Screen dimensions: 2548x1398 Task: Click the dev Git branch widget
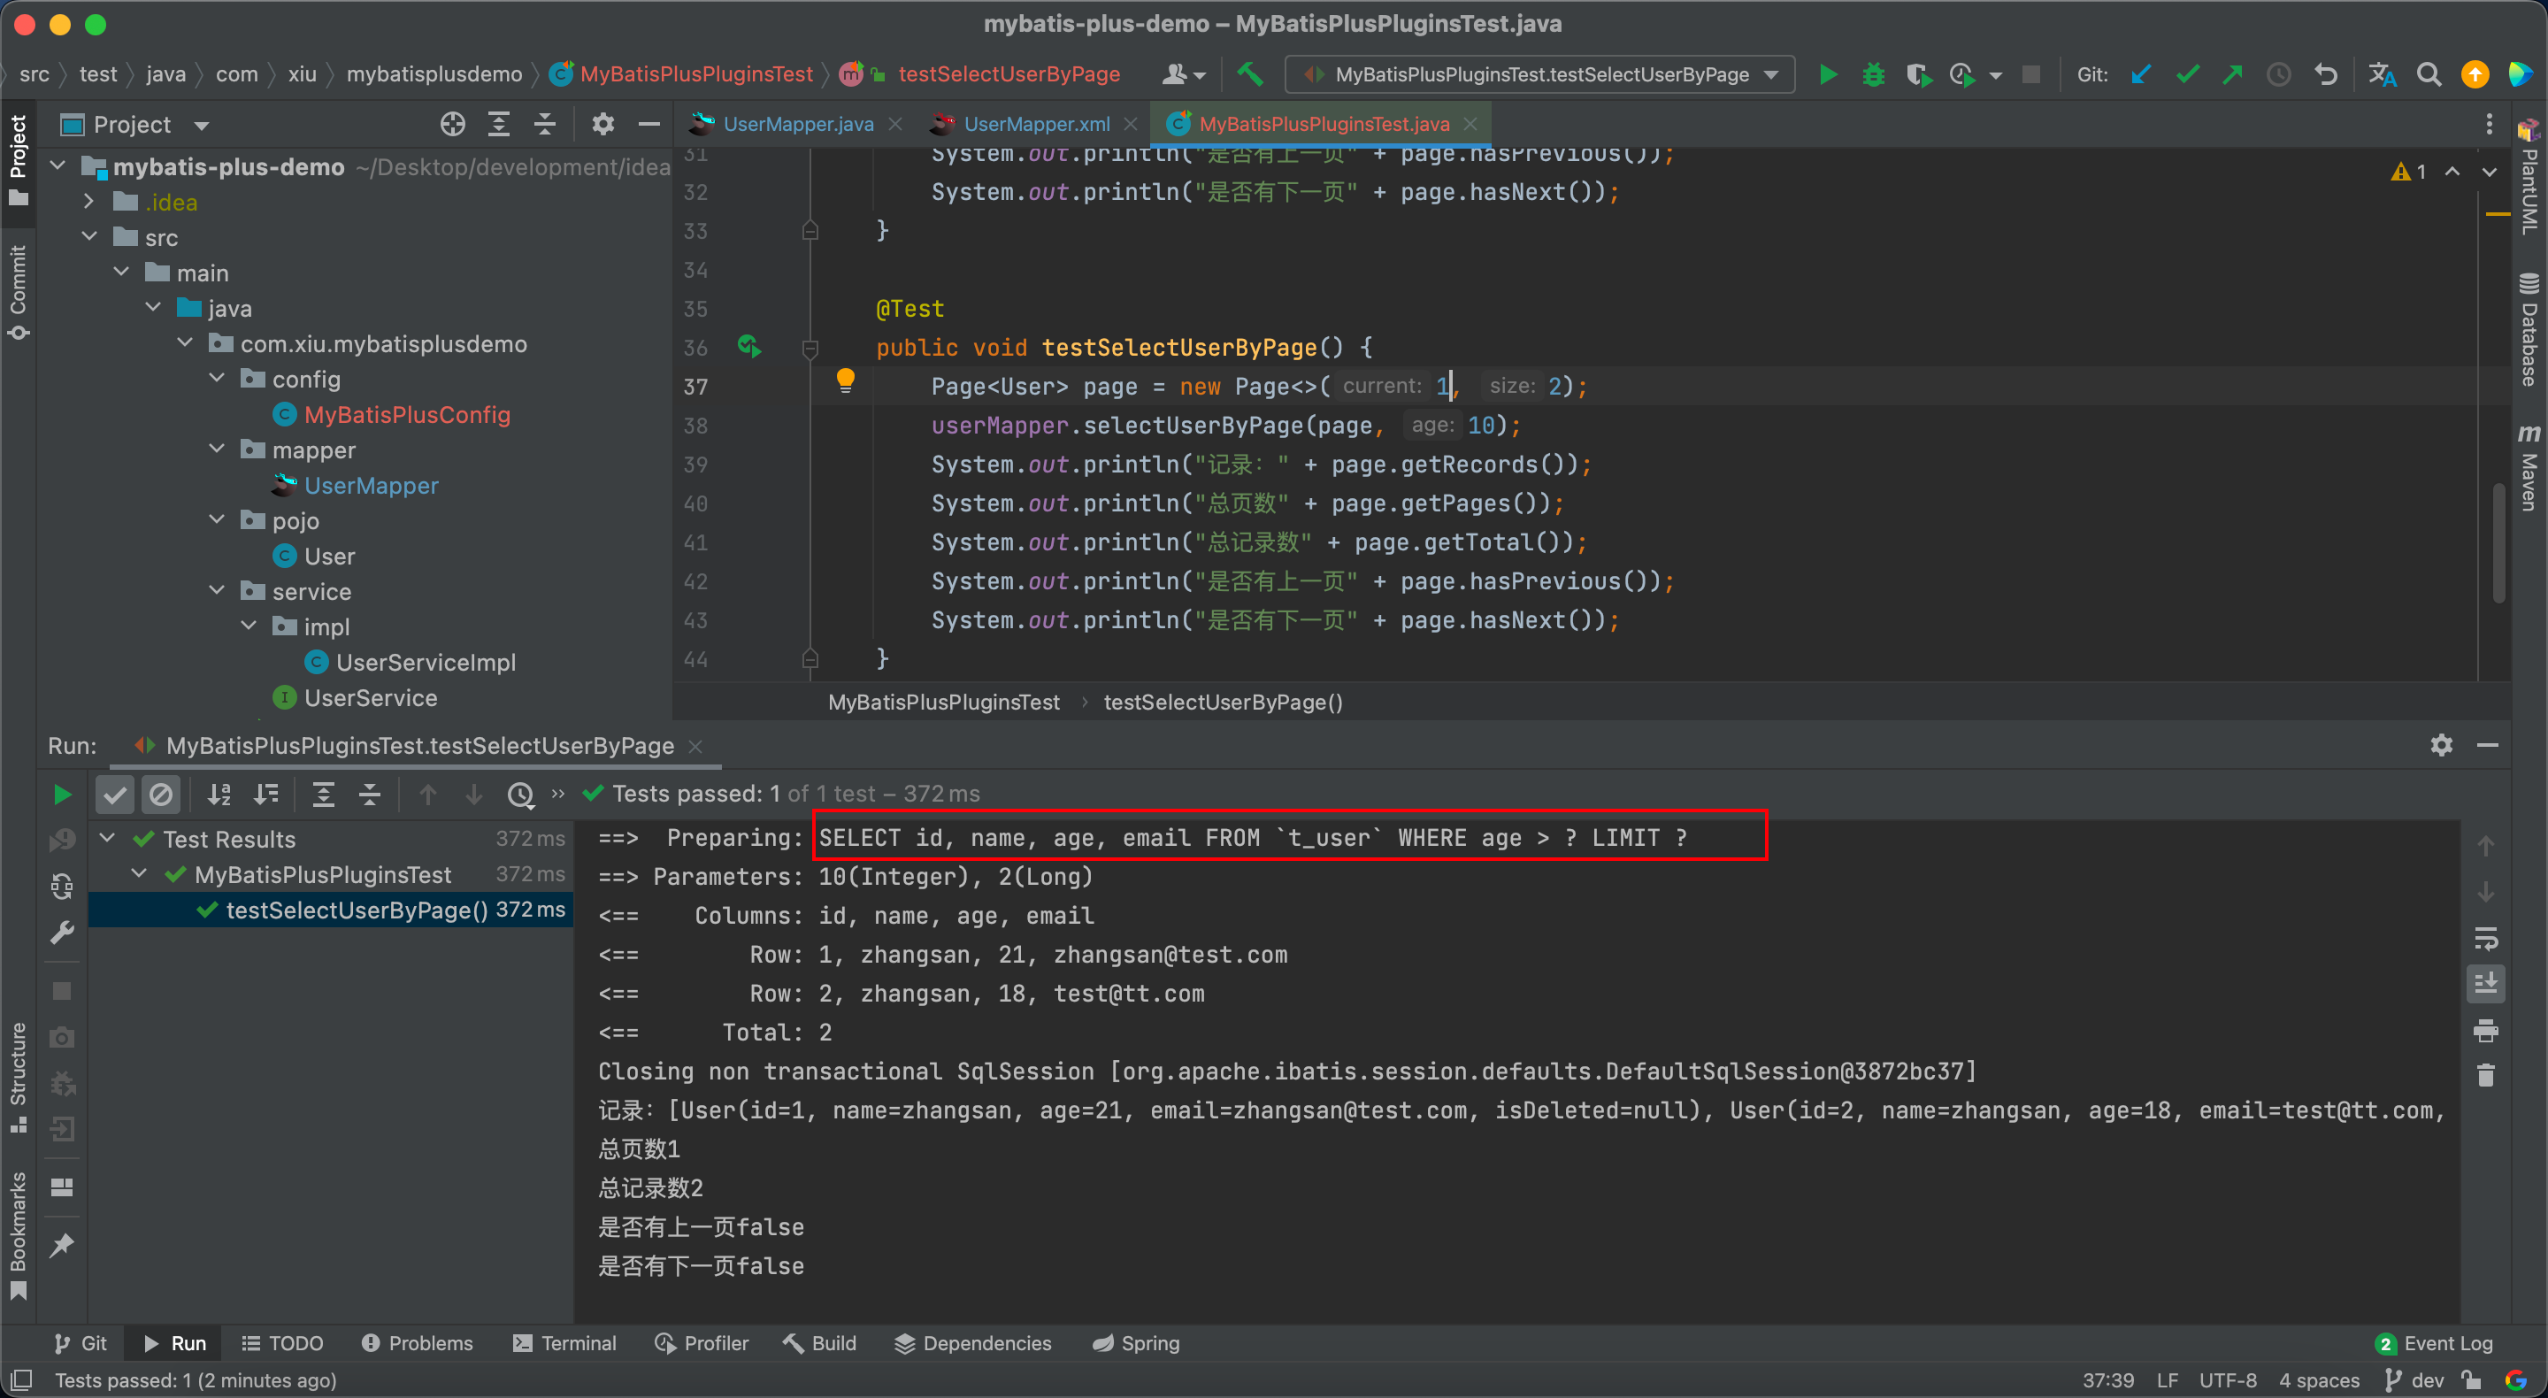click(x=2414, y=1380)
